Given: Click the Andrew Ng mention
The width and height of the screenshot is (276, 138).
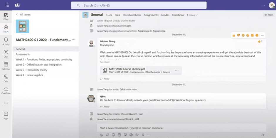Looking at the screenshot, I should [x=163, y=52].
